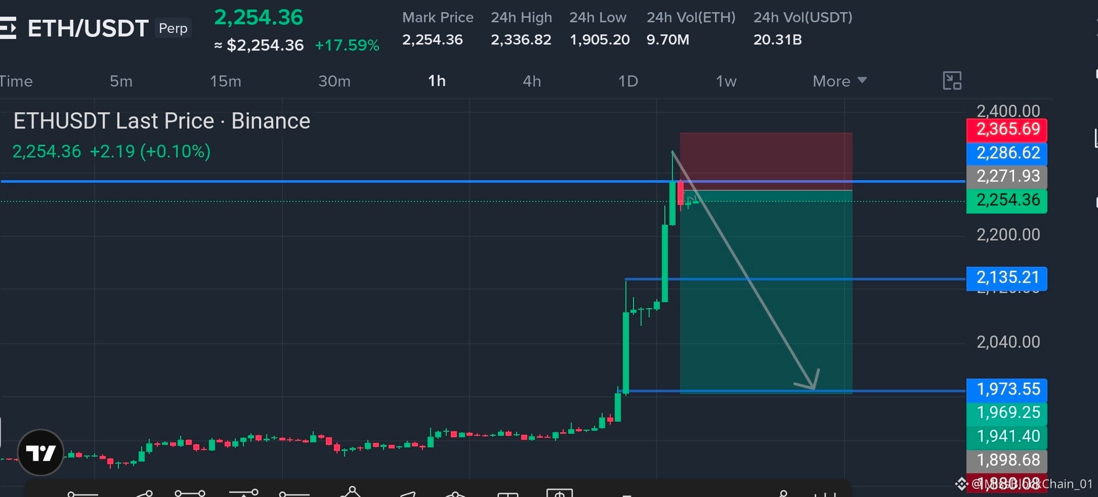Tap the TradingView logo on the chart
Screen dimensions: 1098x497
[x=40, y=452]
